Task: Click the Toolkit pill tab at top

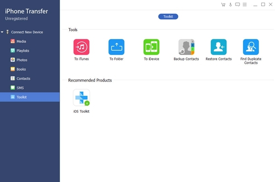Action: click(x=168, y=17)
